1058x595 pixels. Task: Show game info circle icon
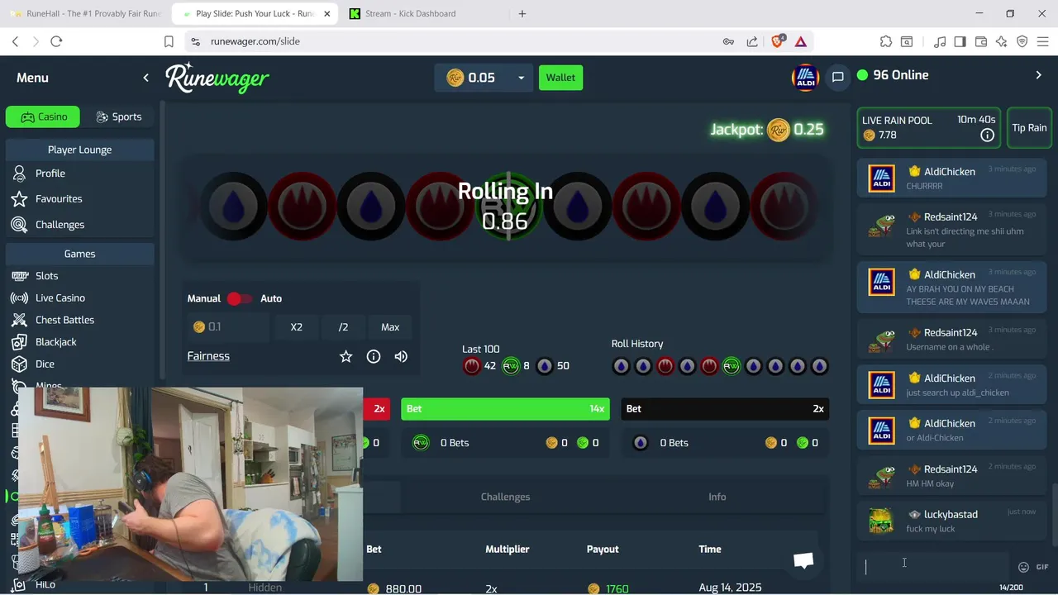pos(374,356)
